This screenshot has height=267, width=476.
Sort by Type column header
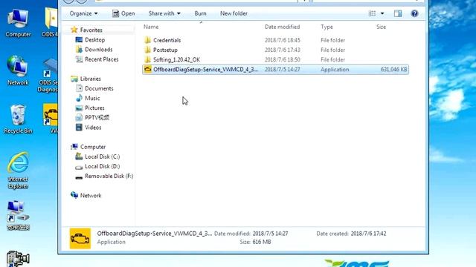coord(327,27)
